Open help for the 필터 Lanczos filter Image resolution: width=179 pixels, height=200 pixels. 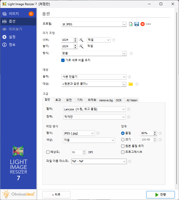(129, 109)
